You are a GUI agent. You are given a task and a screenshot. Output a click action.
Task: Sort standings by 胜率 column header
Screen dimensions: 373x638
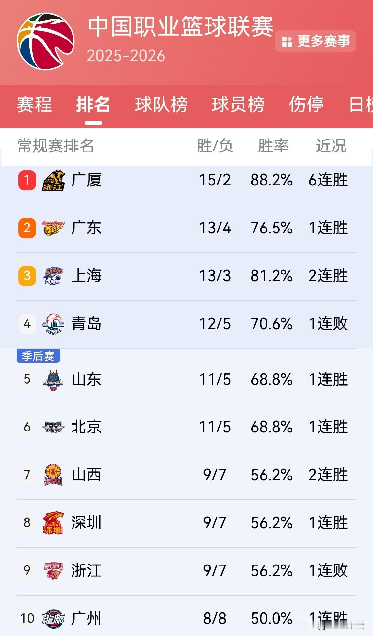pos(274,146)
